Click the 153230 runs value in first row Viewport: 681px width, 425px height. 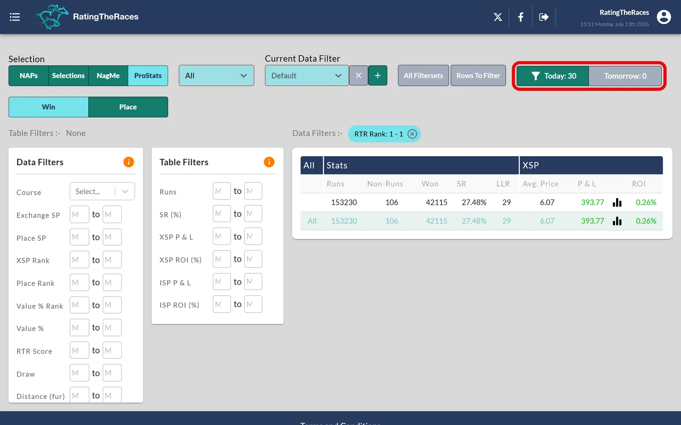coord(344,202)
